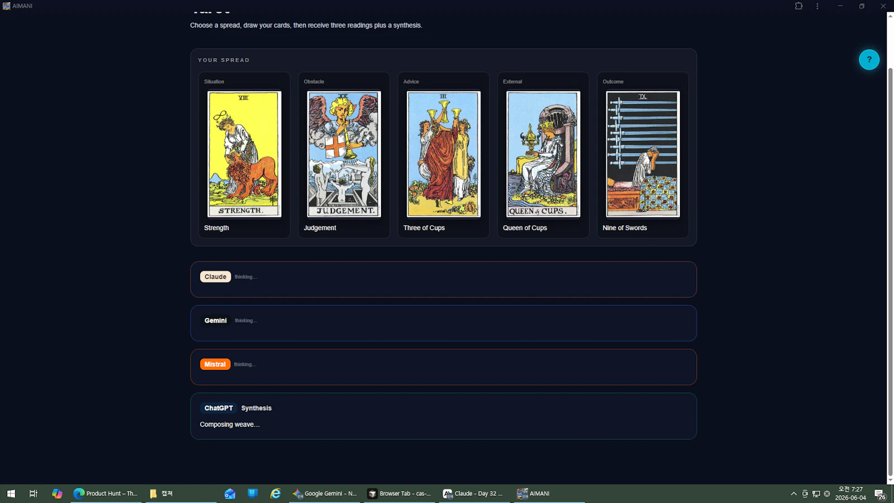Open Internet Explorer on the taskbar
The height and width of the screenshot is (503, 894).
click(x=275, y=493)
